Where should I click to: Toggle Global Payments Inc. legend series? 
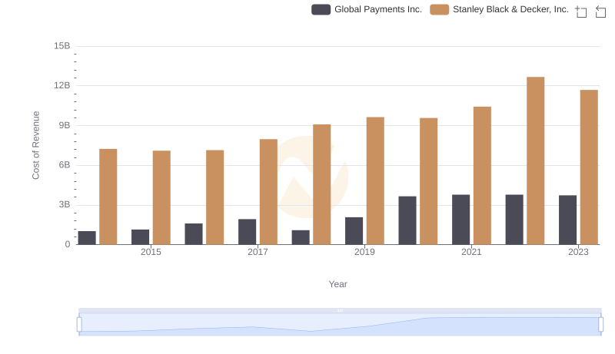(367, 9)
